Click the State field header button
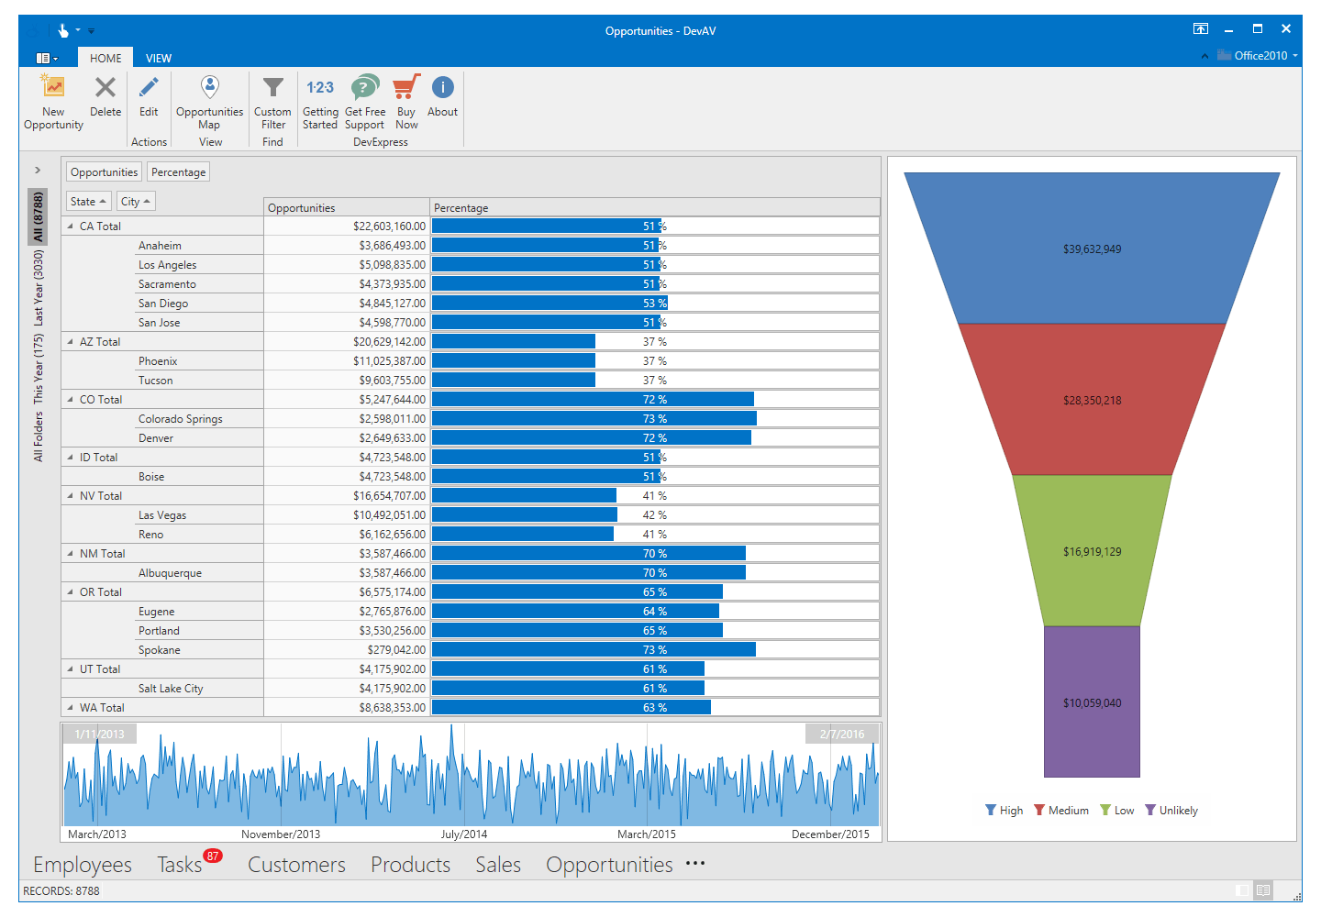The width and height of the screenshot is (1321, 917). [x=88, y=202]
